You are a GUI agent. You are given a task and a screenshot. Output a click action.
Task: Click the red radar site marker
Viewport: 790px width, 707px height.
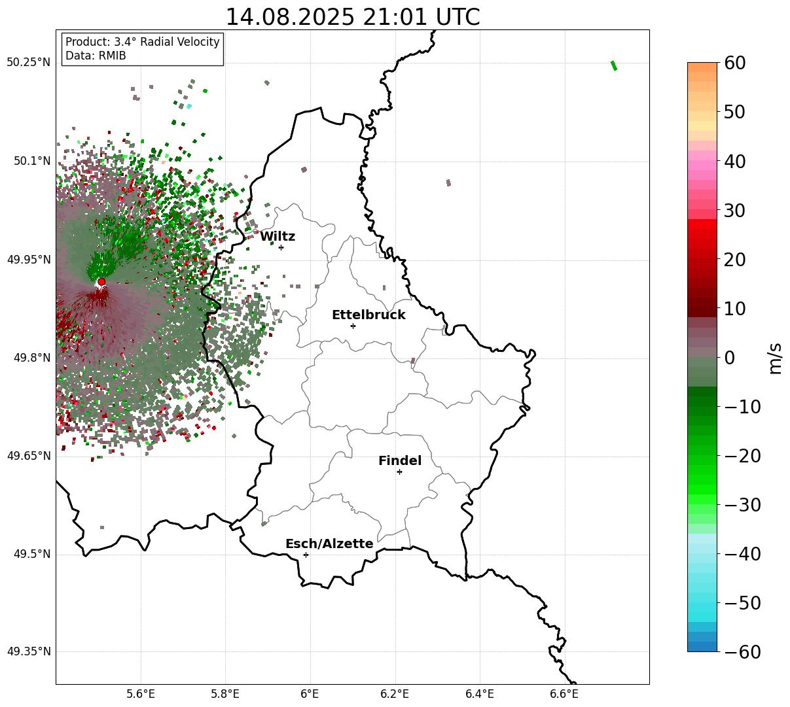click(101, 282)
